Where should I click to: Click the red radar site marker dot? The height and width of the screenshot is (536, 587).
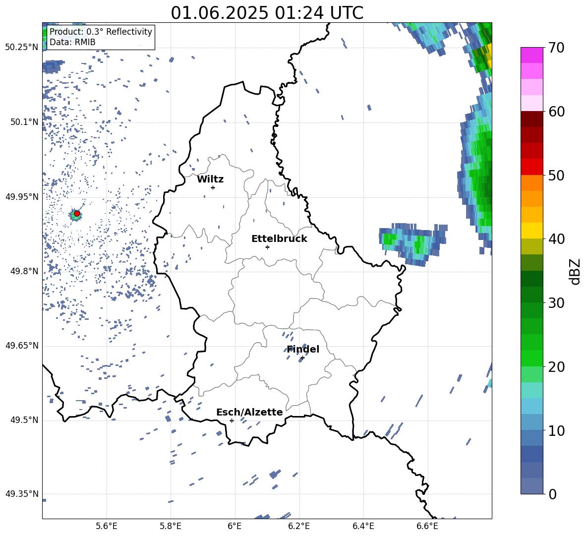[x=77, y=214]
